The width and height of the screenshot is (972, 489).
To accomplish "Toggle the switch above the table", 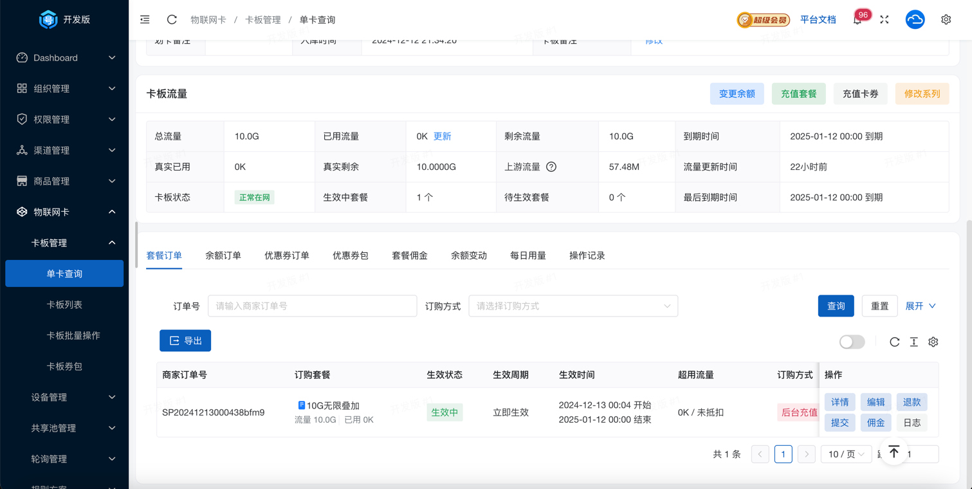I will (x=852, y=342).
